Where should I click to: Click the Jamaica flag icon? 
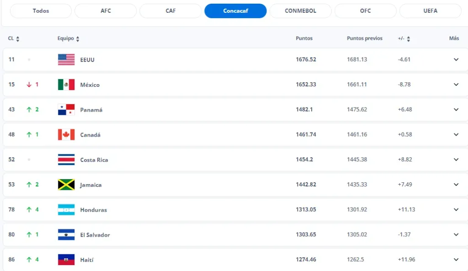(x=66, y=185)
